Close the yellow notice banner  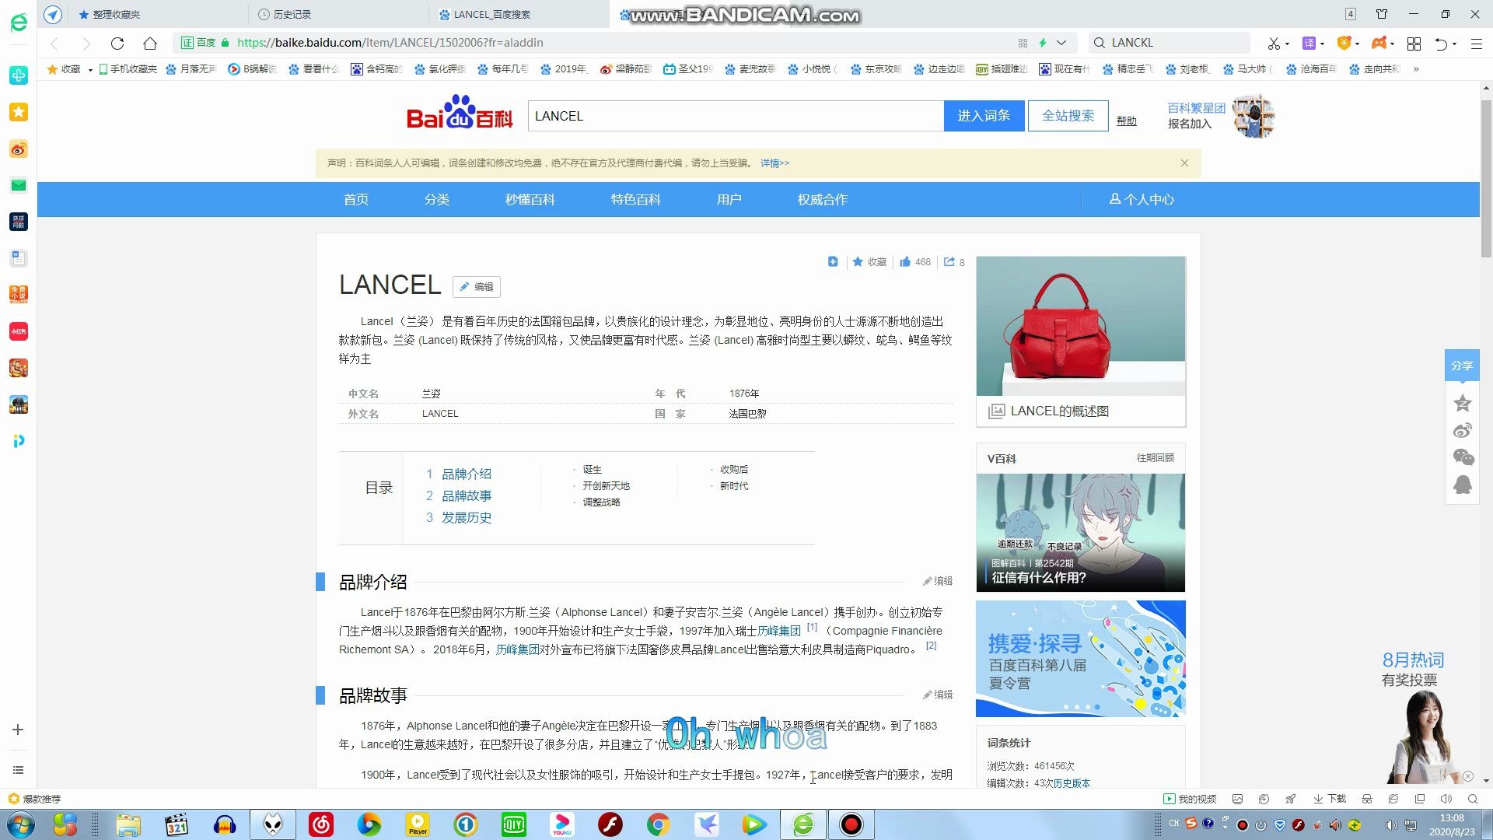tap(1184, 163)
